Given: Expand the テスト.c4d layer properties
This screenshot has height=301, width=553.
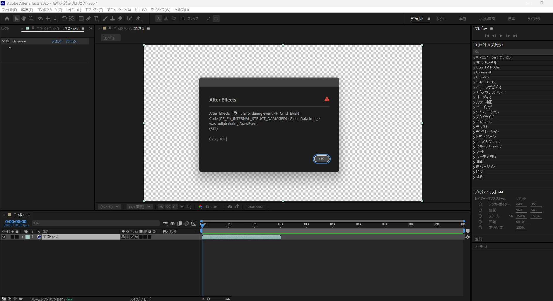Looking at the screenshot, I should click(x=23, y=237).
